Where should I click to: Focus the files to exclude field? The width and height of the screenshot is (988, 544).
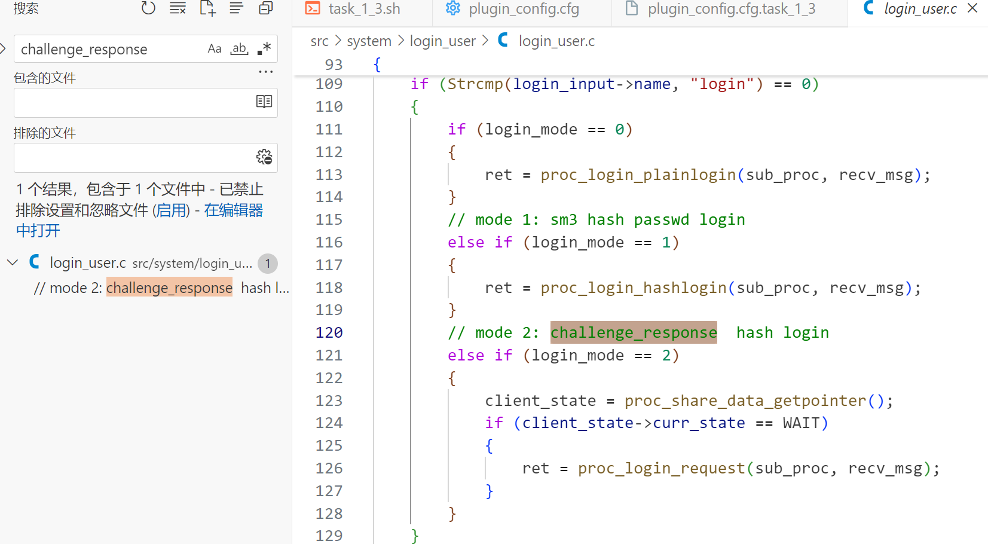(x=146, y=158)
